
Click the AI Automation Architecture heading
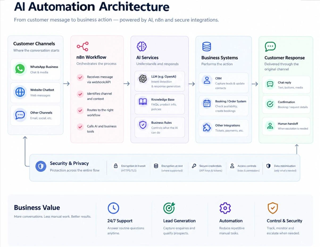coord(92,7)
